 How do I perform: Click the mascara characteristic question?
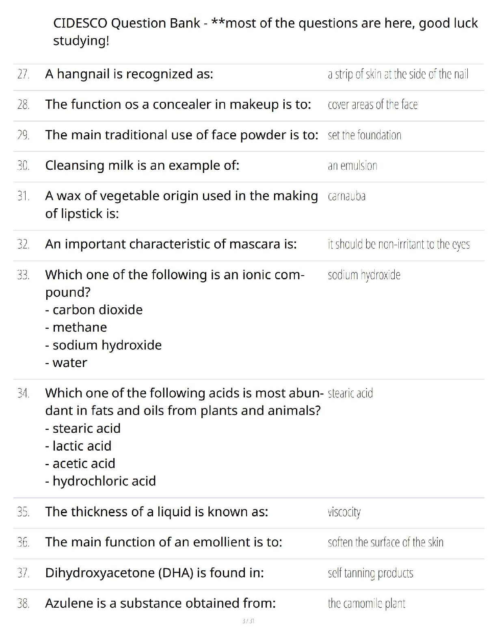171,244
